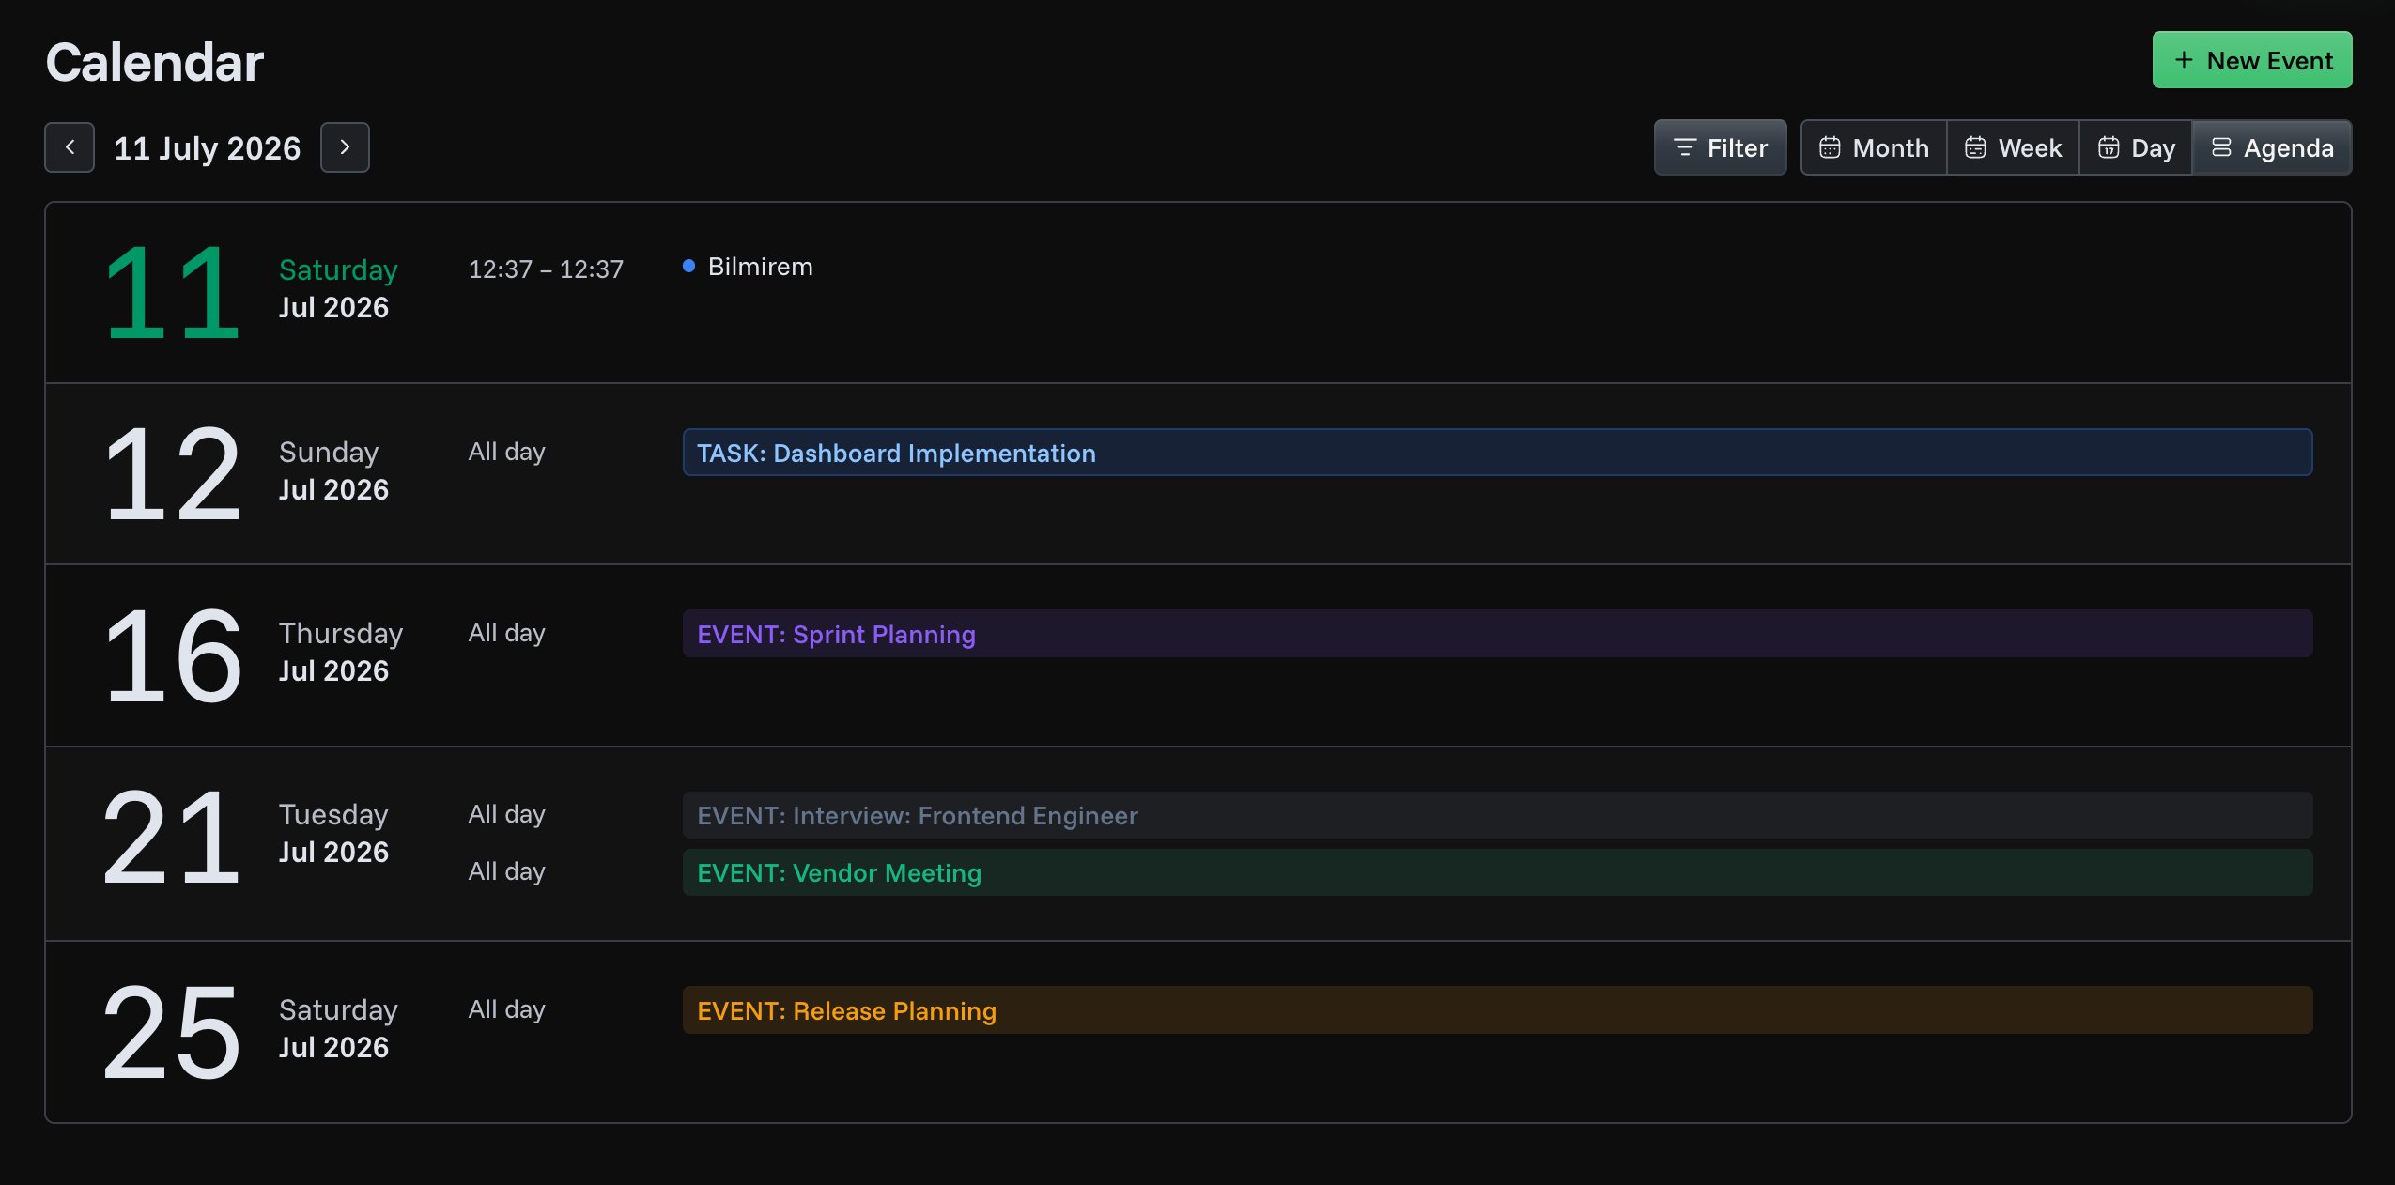Image resolution: width=2395 pixels, height=1185 pixels.
Task: Click the Day calendar icon
Action: point(2109,147)
